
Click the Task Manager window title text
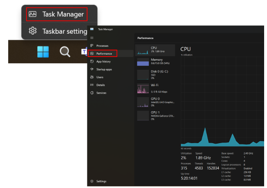point(105,29)
